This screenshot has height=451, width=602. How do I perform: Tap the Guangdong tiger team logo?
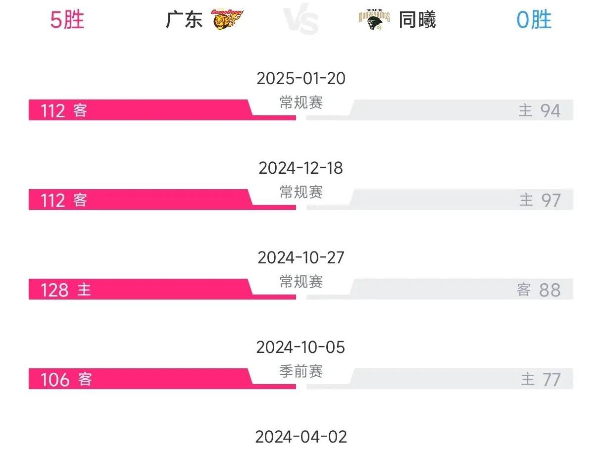[x=227, y=20]
